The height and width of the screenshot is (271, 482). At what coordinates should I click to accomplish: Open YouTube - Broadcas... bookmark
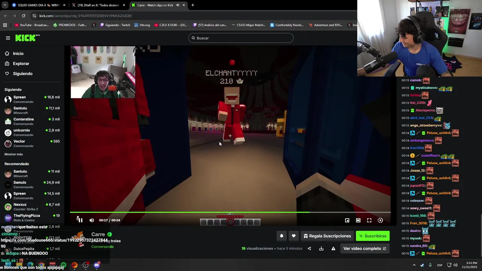(32, 25)
